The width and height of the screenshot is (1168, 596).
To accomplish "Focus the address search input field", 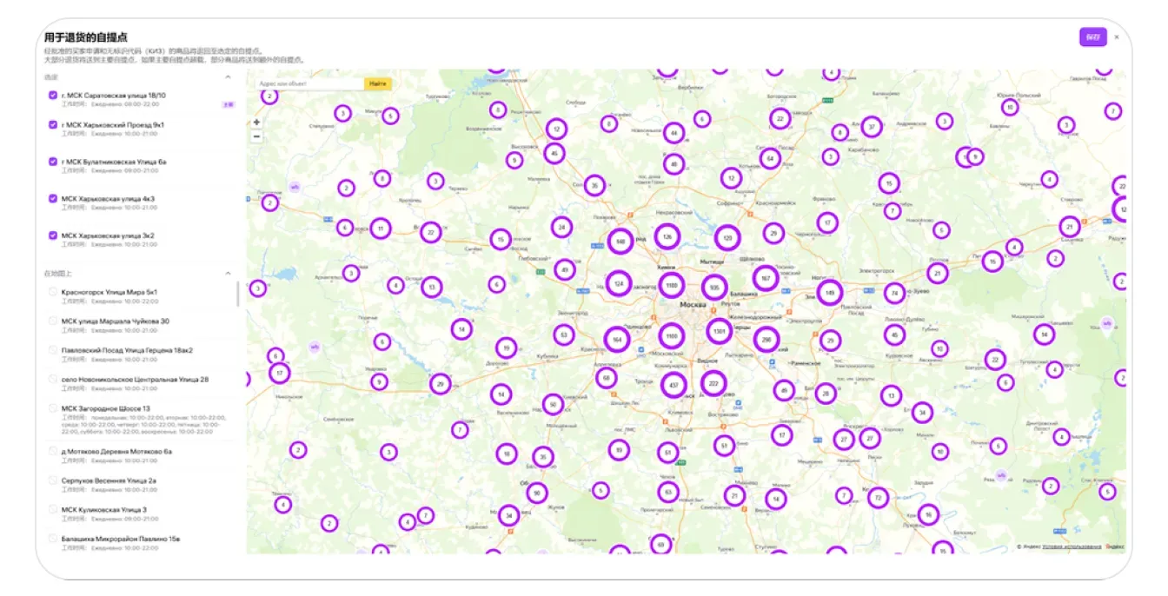I will (x=309, y=83).
